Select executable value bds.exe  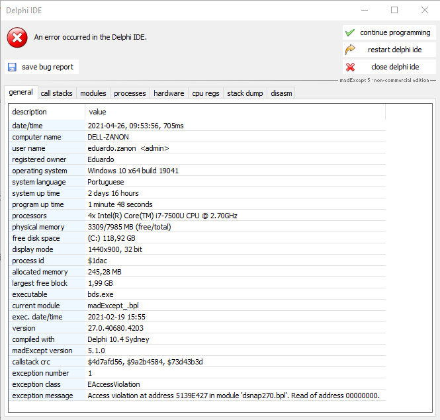[101, 294]
